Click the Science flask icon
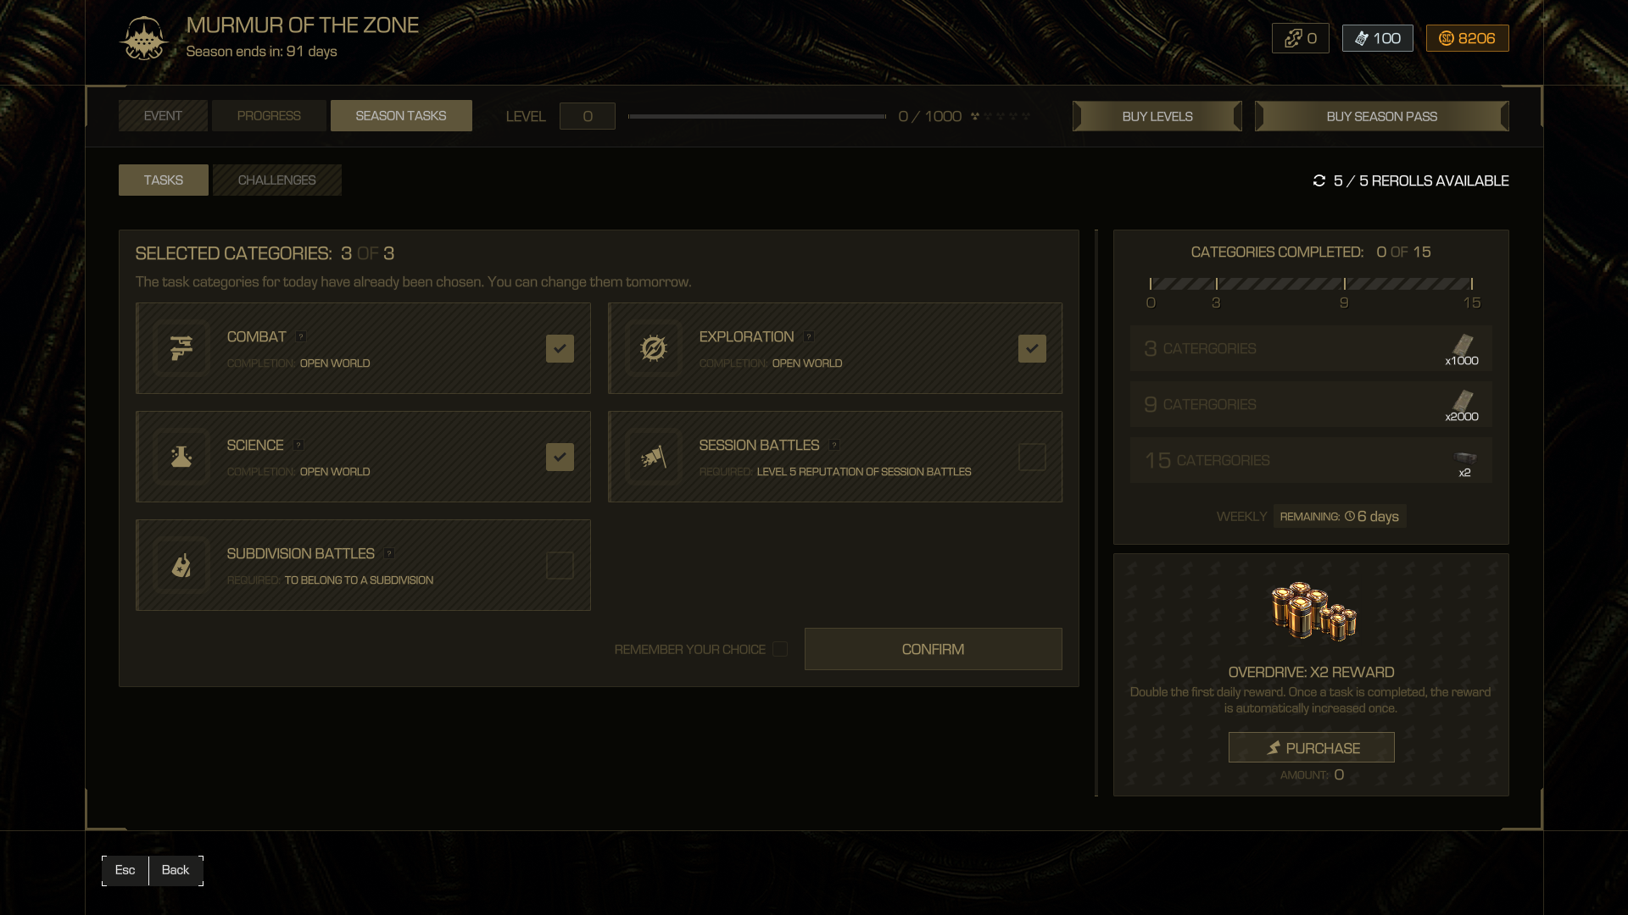This screenshot has height=915, width=1628. [x=181, y=457]
